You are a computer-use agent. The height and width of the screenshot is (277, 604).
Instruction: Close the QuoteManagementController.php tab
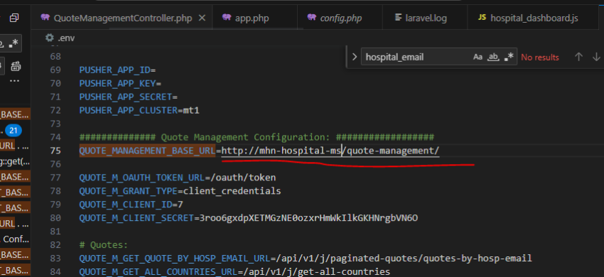tap(202, 18)
